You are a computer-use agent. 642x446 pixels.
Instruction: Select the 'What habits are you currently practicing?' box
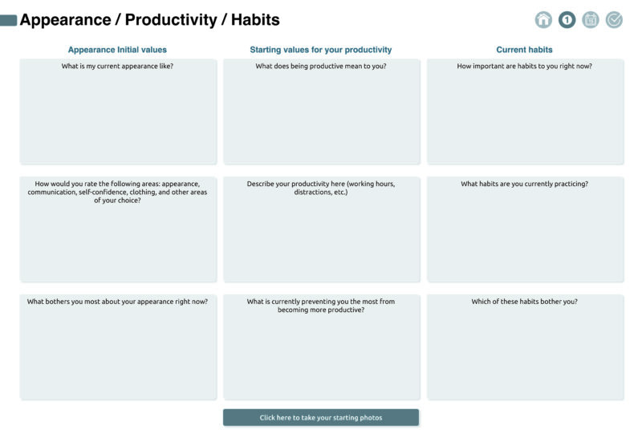pos(525,233)
